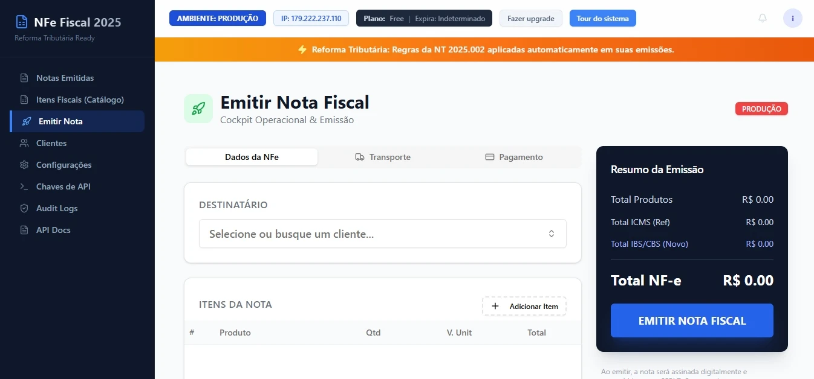814x379 pixels.
Task: Click the green rocket icon beside page title
Action: 198,109
